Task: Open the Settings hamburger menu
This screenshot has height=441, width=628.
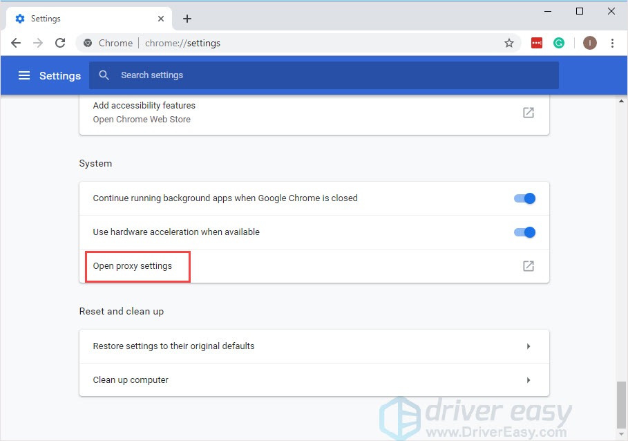Action: point(24,75)
